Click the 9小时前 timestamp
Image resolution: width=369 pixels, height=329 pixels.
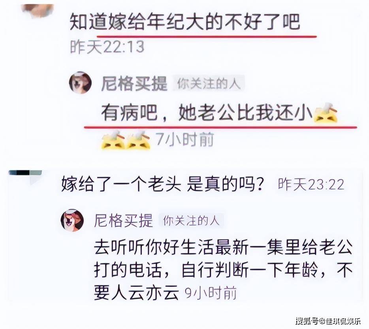click(211, 293)
